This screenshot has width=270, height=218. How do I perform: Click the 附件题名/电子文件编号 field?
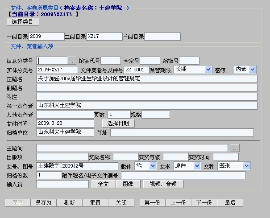click(183, 175)
